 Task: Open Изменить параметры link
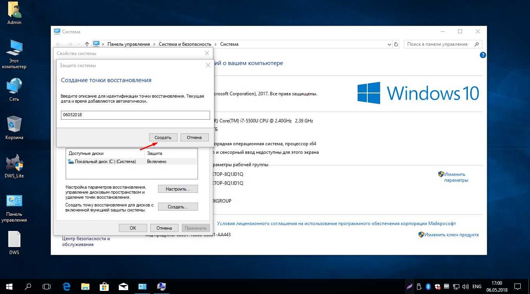(x=456, y=177)
